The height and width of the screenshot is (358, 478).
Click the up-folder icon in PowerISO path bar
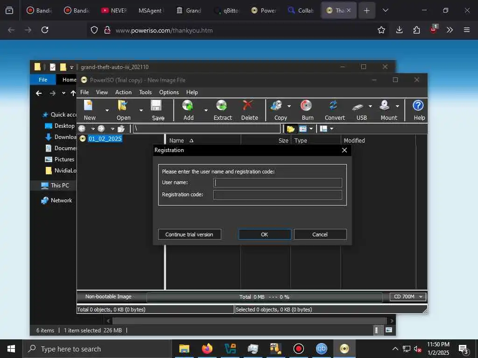(121, 129)
